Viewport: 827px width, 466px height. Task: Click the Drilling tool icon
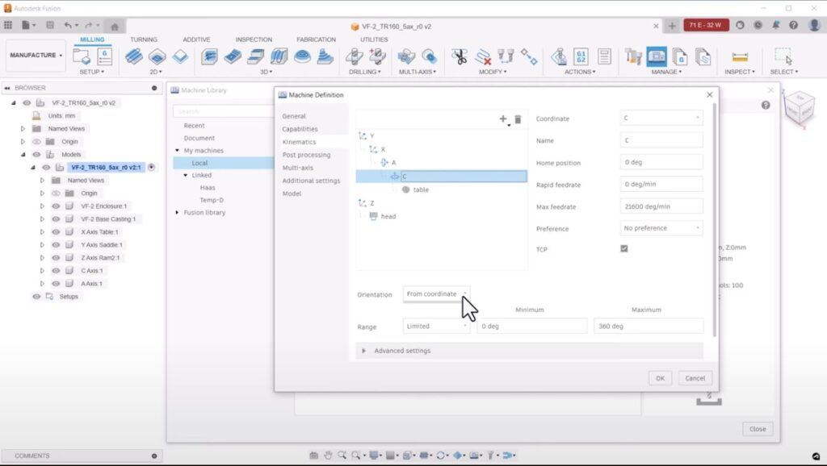354,56
